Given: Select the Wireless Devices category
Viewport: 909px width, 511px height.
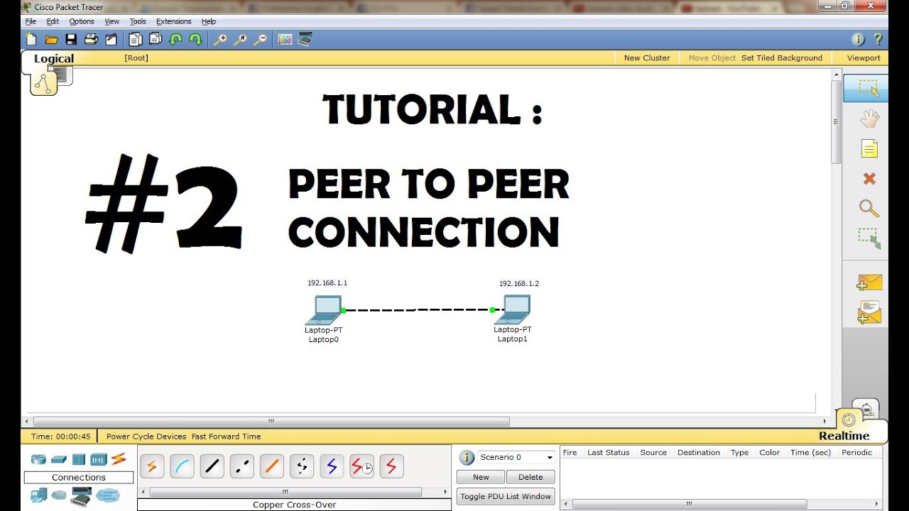Looking at the screenshot, I should (98, 459).
